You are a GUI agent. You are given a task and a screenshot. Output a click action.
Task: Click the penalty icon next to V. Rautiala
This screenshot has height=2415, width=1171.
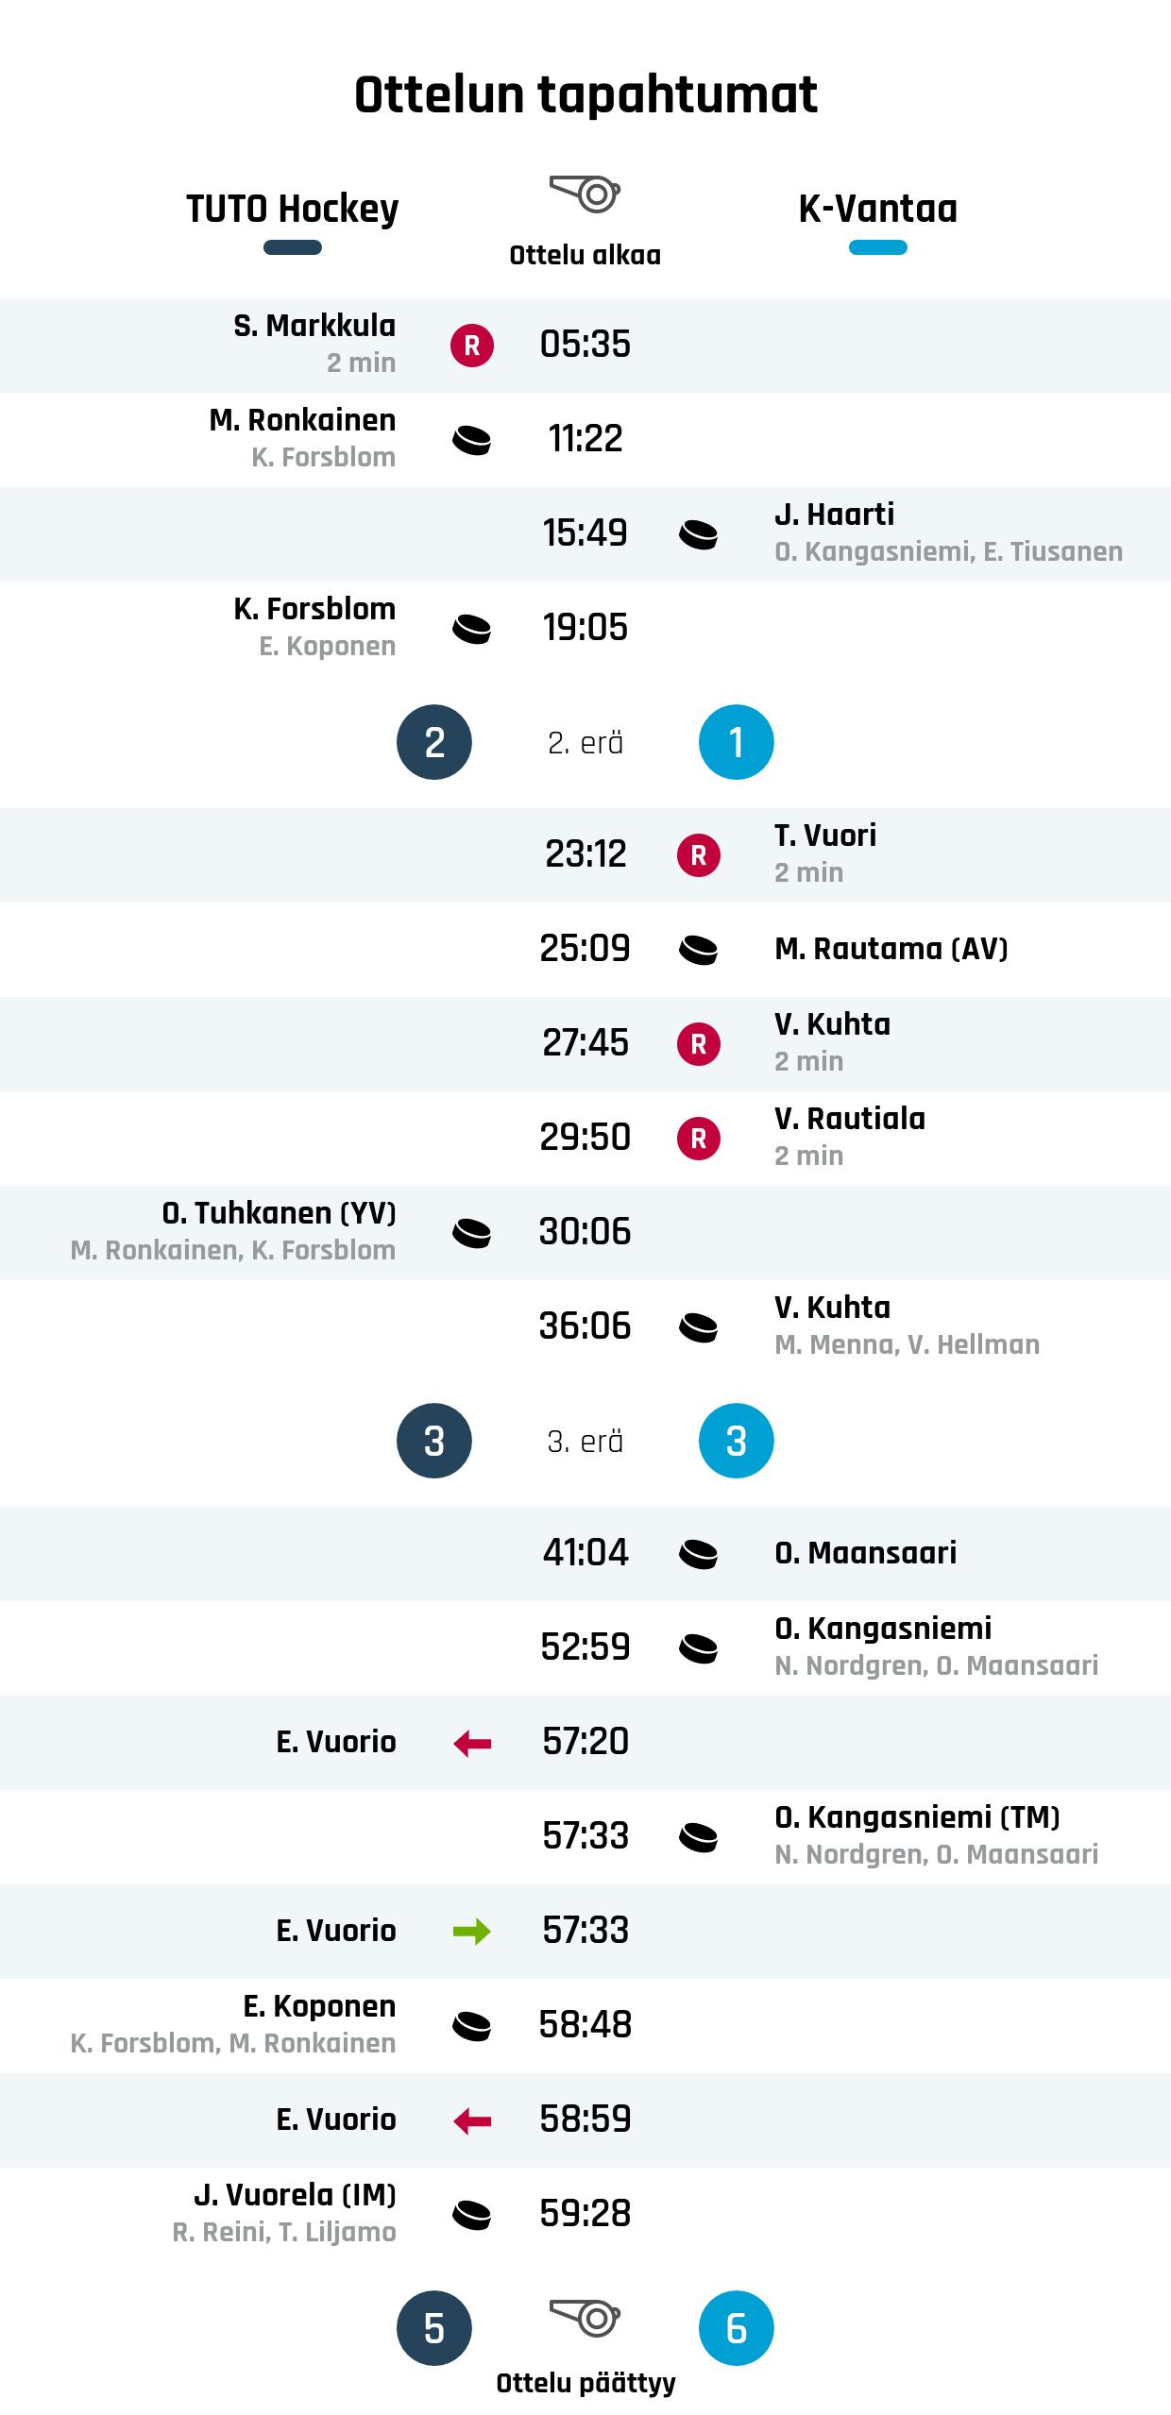pyautogui.click(x=699, y=1139)
